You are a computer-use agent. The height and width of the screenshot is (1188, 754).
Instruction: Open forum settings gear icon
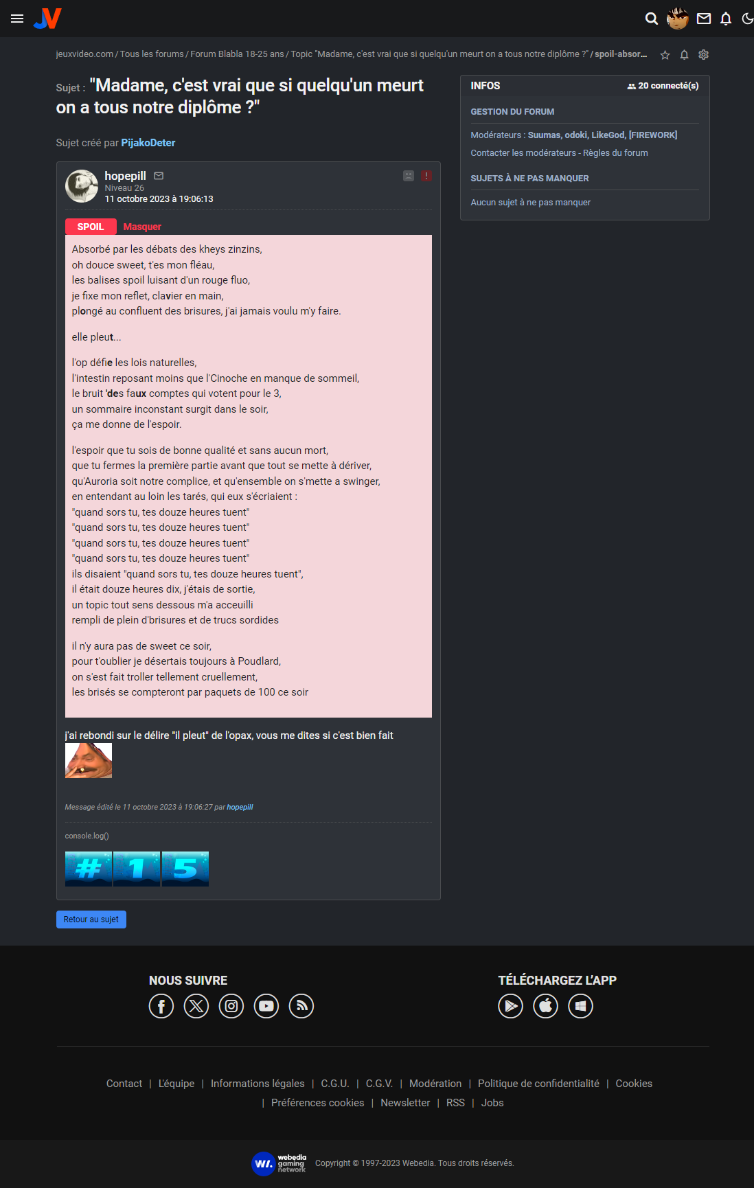[703, 55]
